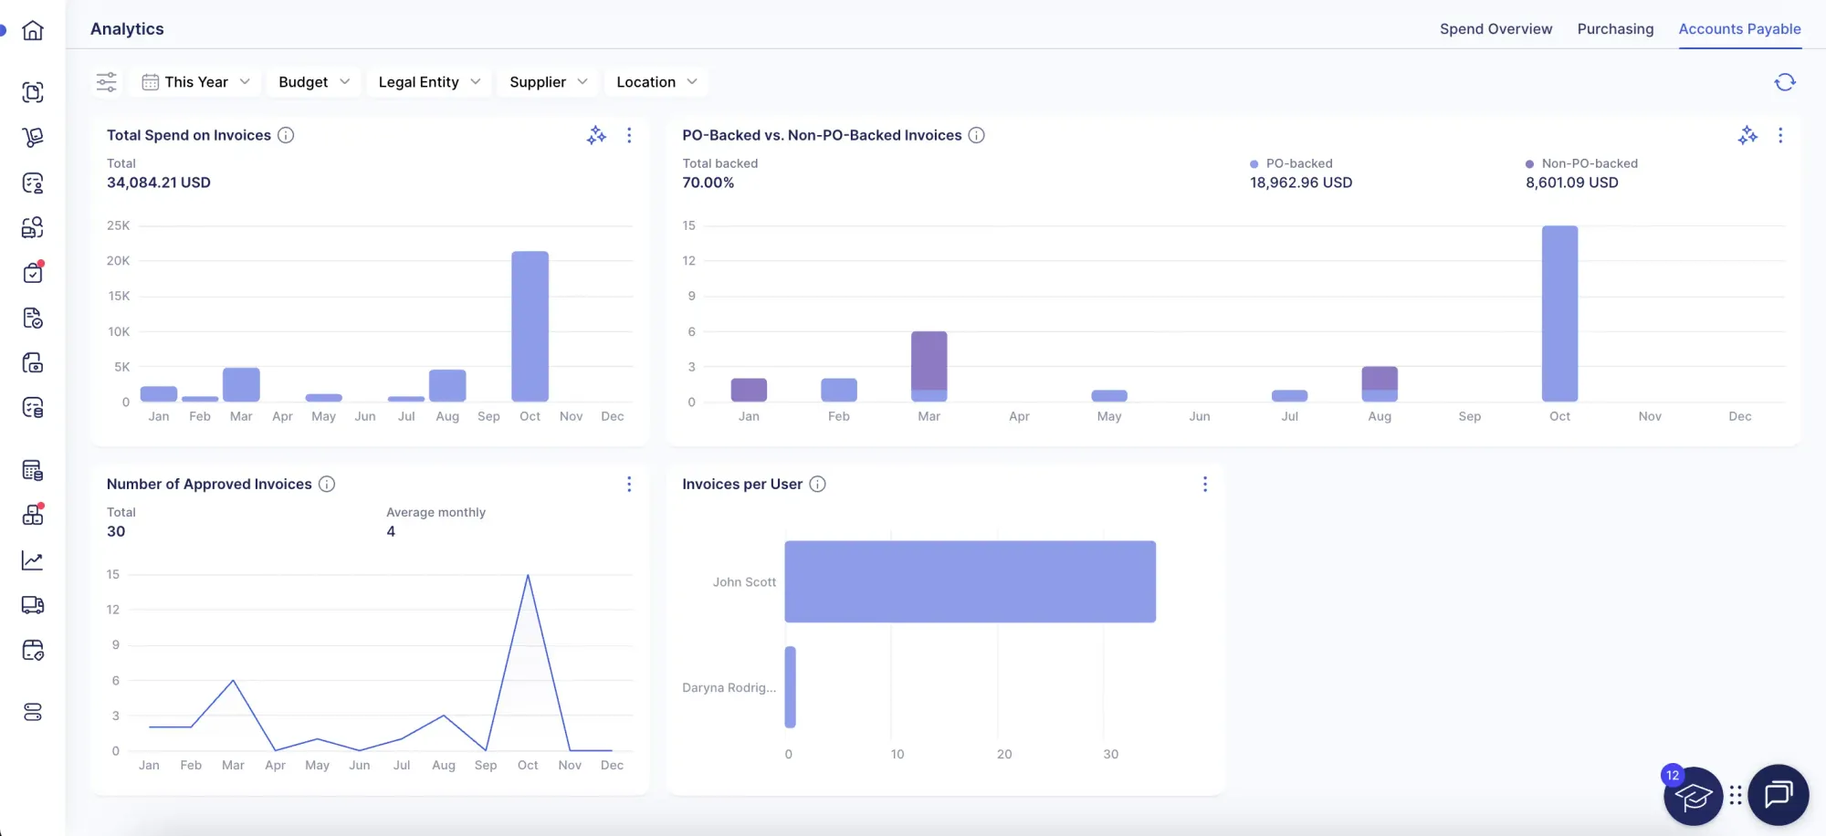This screenshot has height=836, width=1826.
Task: Open the chat support bubble
Action: tap(1778, 795)
